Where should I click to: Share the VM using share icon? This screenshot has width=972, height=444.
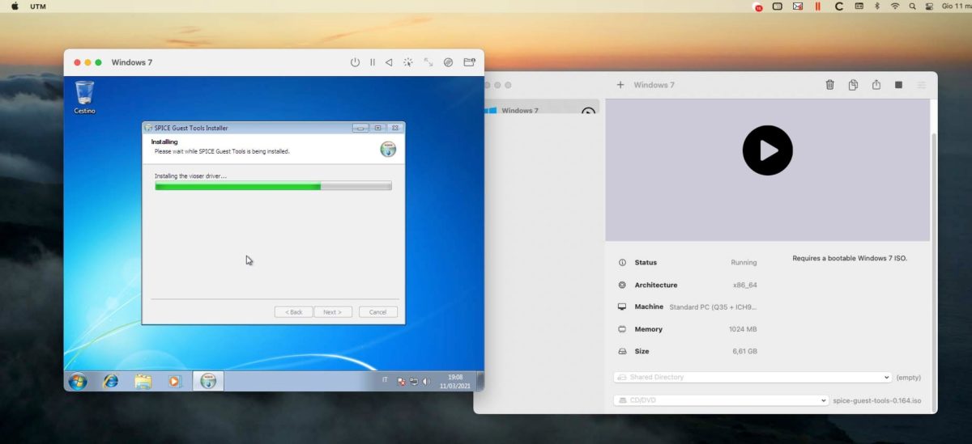click(876, 85)
